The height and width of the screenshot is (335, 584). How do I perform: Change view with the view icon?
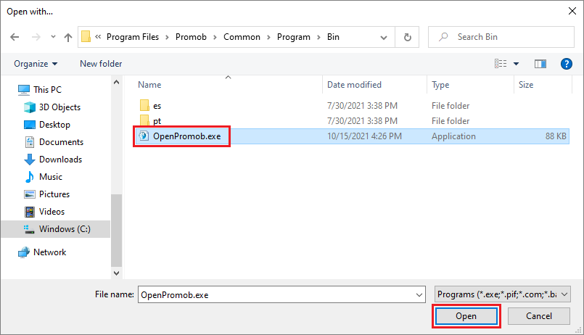pyautogui.click(x=501, y=64)
